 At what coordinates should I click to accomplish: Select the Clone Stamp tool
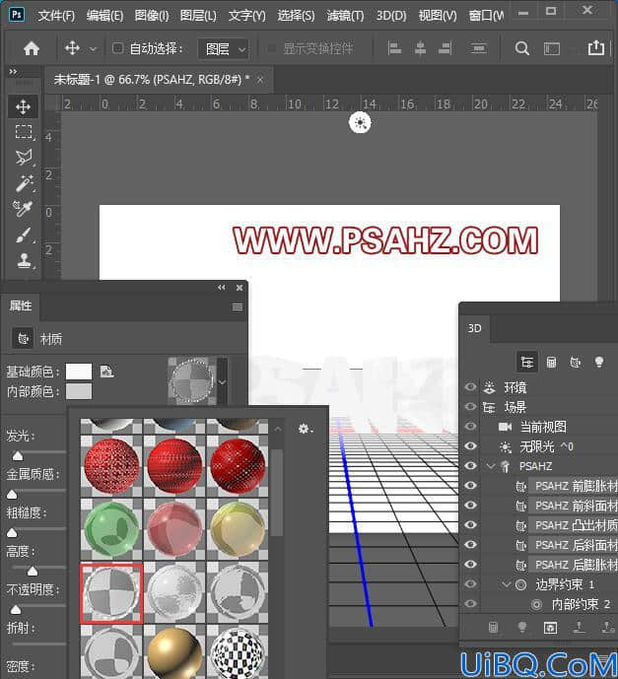(x=24, y=261)
